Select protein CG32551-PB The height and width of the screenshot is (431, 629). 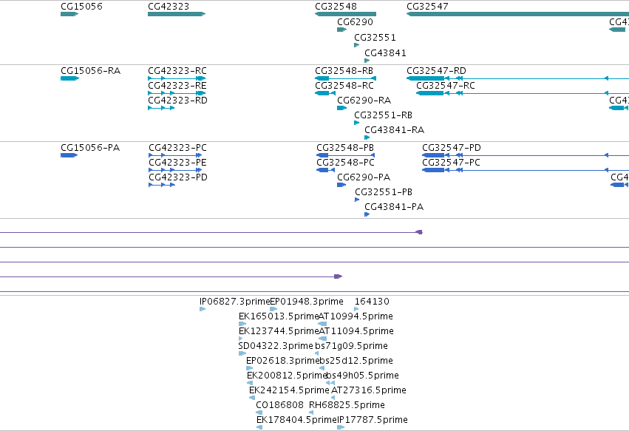point(384,192)
